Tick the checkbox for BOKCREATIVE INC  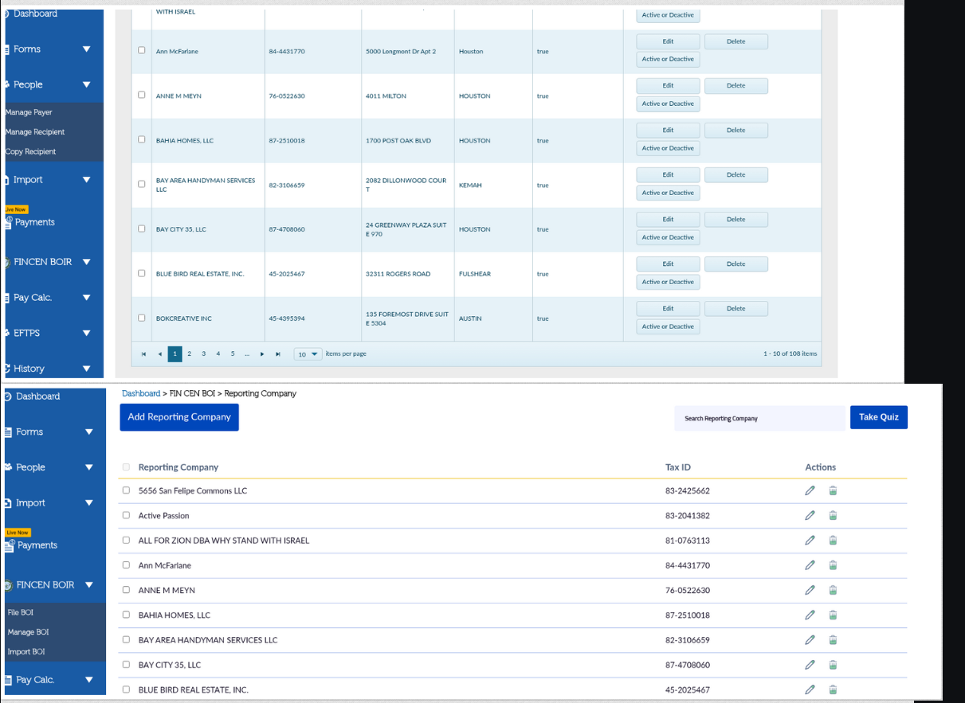click(142, 318)
